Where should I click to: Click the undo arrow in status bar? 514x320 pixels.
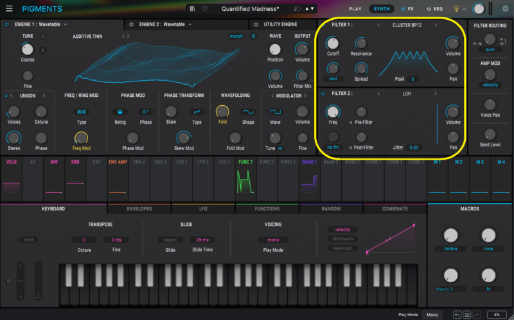click(457, 315)
